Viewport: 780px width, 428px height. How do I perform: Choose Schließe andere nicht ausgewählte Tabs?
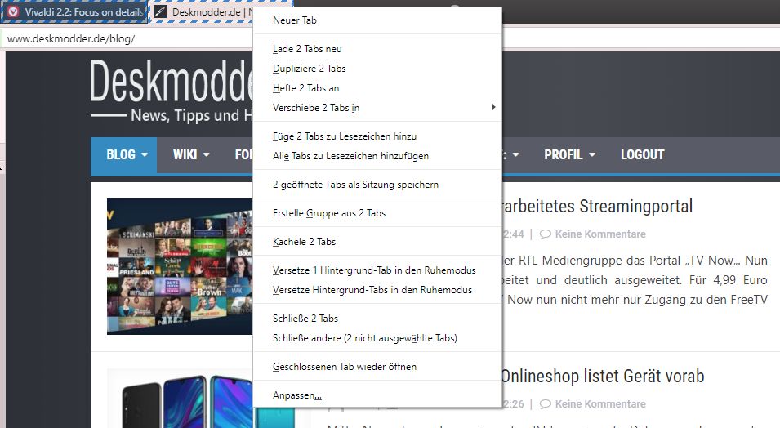[377, 338]
